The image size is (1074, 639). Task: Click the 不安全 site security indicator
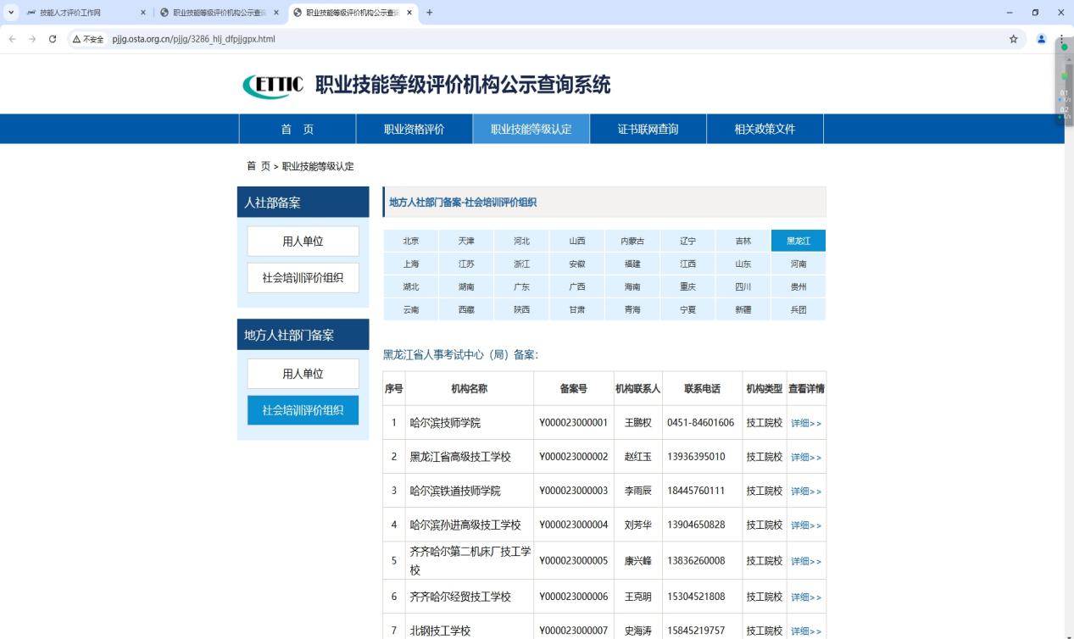coord(88,39)
